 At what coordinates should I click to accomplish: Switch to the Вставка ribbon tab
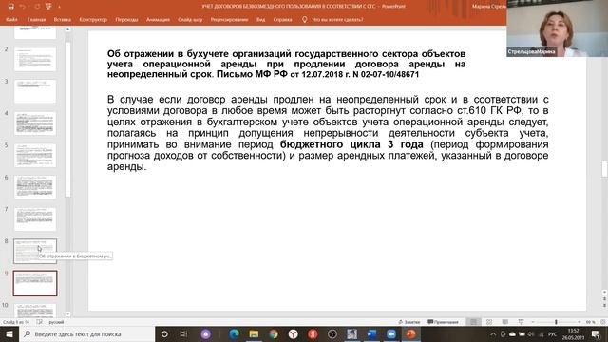(63, 19)
